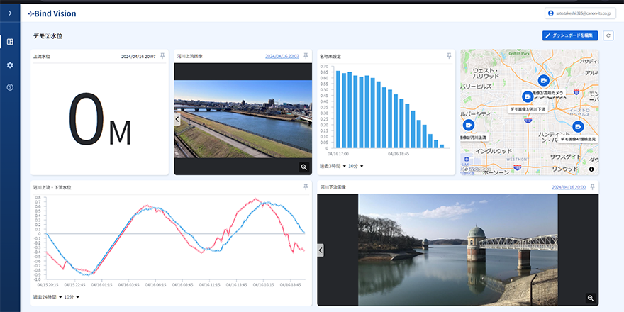Click the 河川上流画像 timestamp link
The height and width of the screenshot is (312, 624).
282,55
